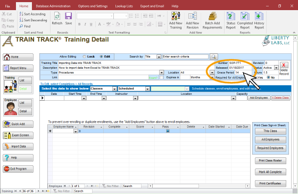Click the Paste clipboard command

pos(8,26)
